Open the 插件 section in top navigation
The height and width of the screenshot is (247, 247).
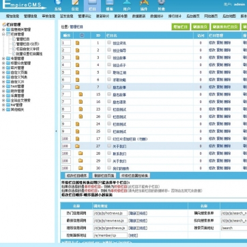click(144, 5)
